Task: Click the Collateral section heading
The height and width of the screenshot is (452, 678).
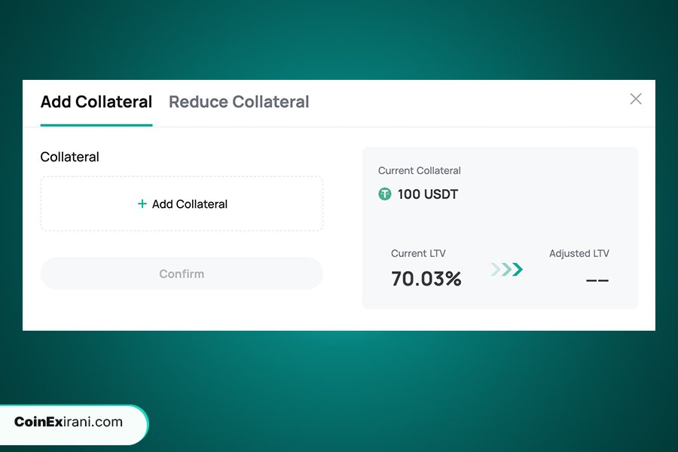Action: click(69, 157)
